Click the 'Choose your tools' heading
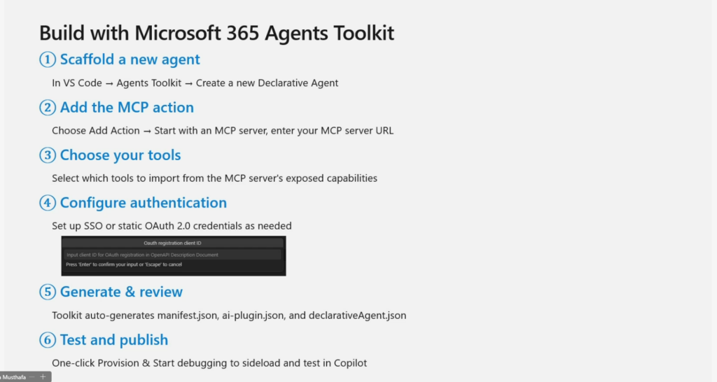Screen dimensions: 717x382 coord(120,155)
